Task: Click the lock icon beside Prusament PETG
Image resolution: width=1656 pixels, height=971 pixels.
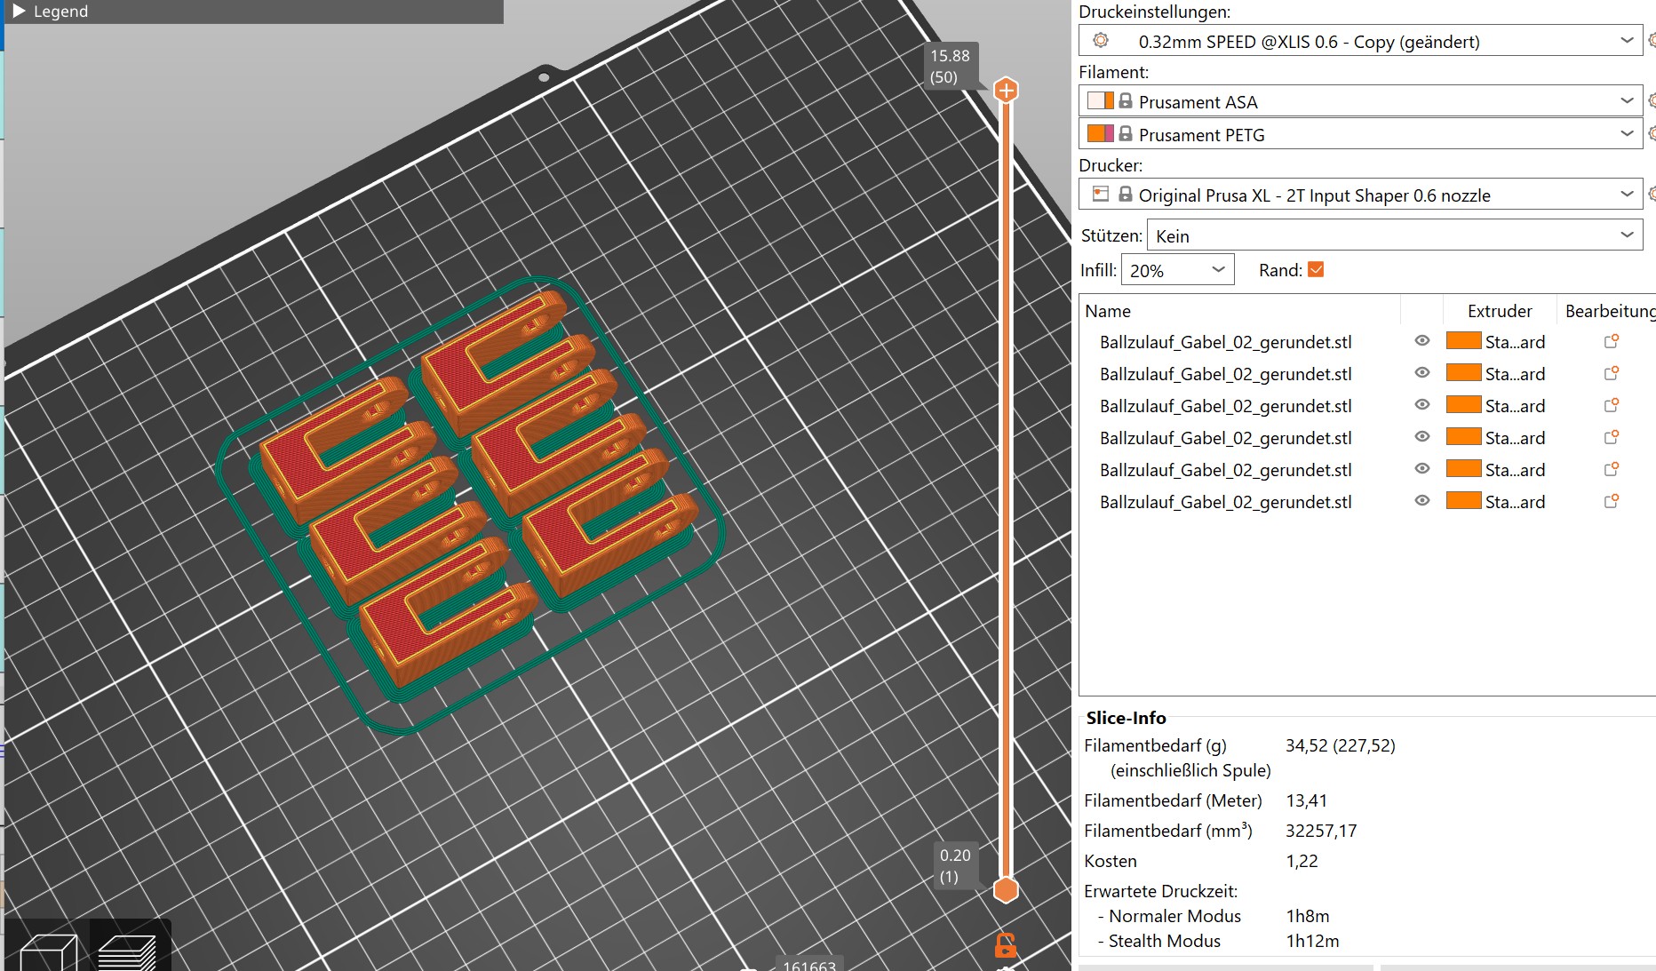Action: 1126,134
